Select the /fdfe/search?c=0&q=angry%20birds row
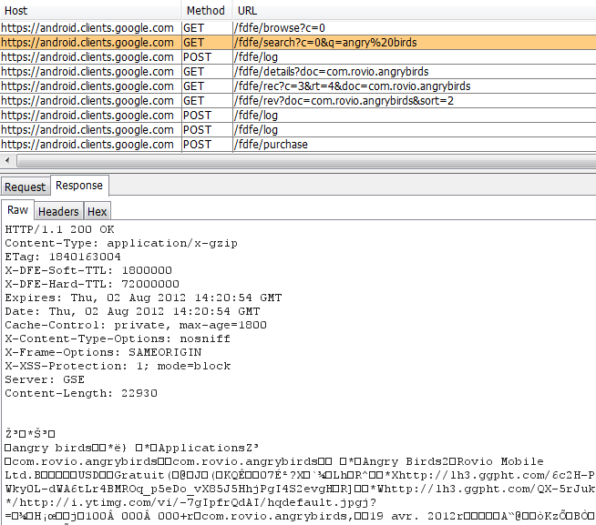596x525 pixels. click(x=298, y=43)
